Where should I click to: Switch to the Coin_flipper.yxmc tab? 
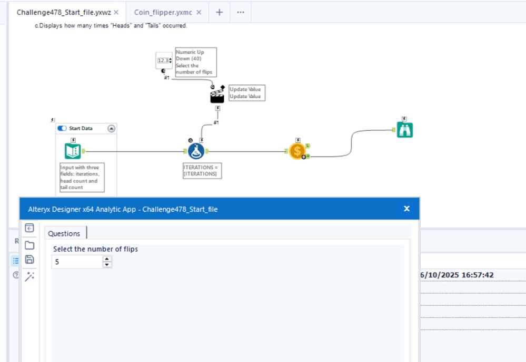tap(163, 13)
